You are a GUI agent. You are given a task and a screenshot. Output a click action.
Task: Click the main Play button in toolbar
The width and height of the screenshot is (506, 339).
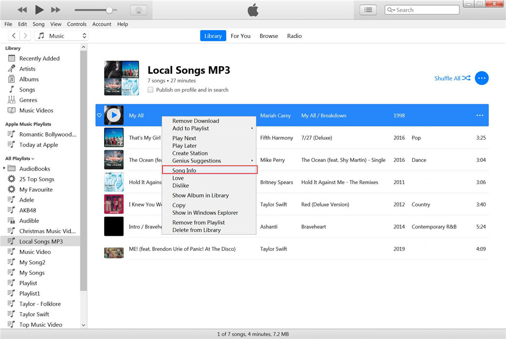(x=39, y=10)
